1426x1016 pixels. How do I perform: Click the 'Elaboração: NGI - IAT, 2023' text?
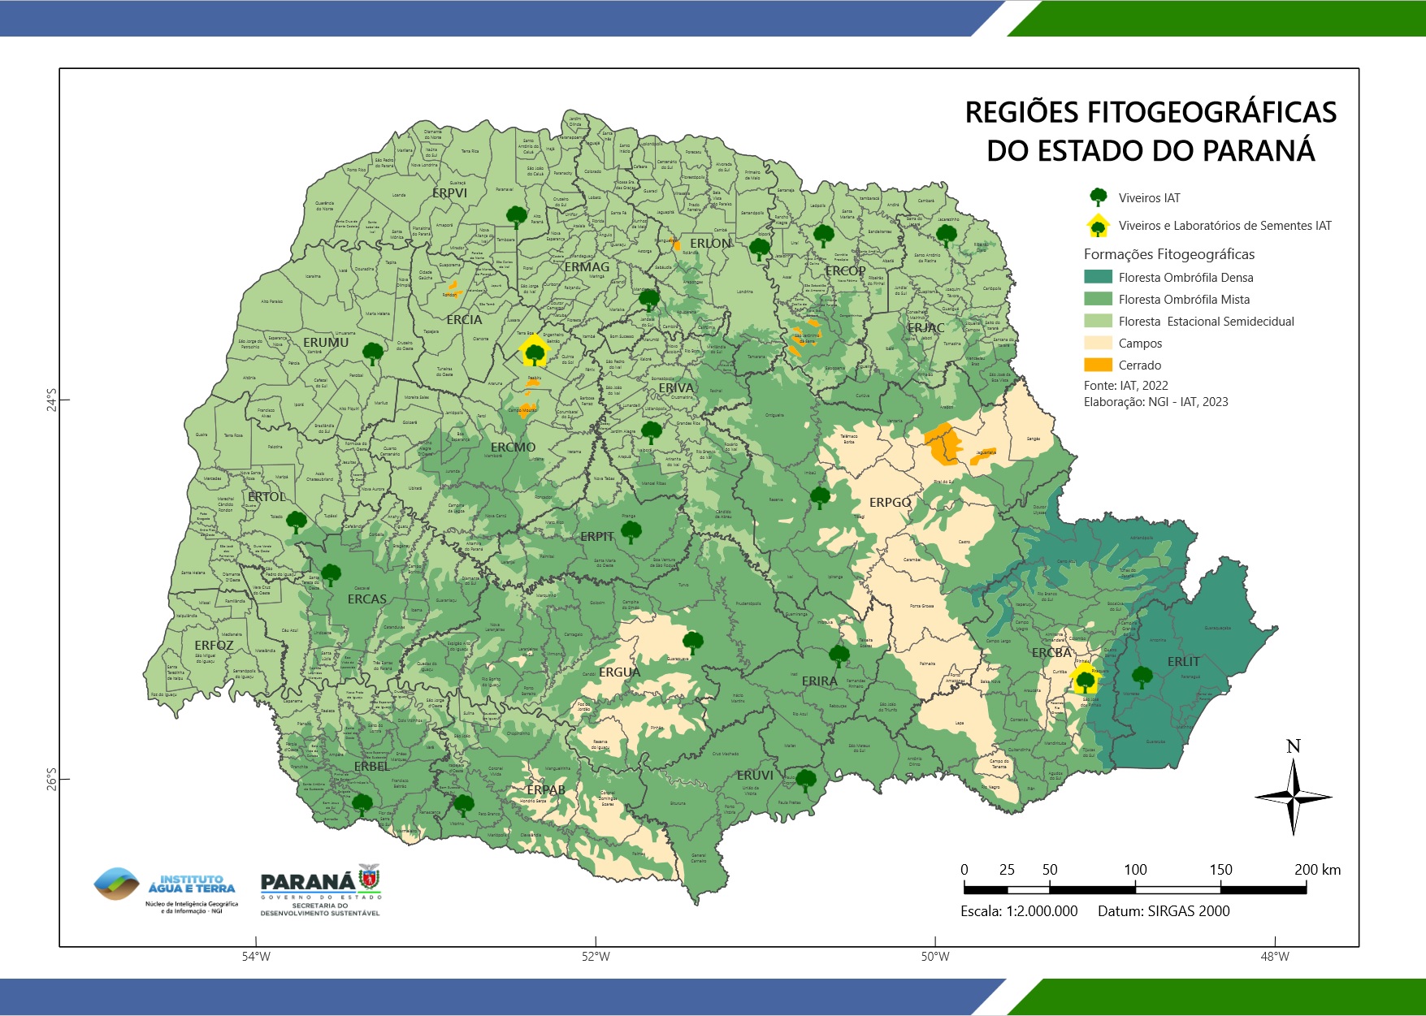(x=1156, y=402)
